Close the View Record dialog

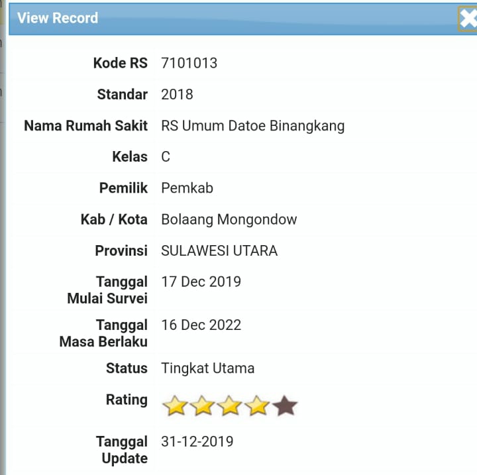click(x=468, y=19)
